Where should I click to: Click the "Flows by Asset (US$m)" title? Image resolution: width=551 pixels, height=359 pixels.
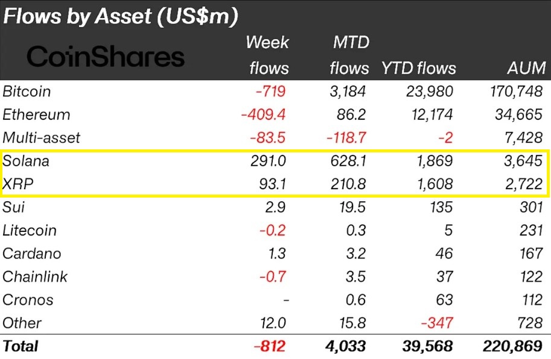click(121, 16)
